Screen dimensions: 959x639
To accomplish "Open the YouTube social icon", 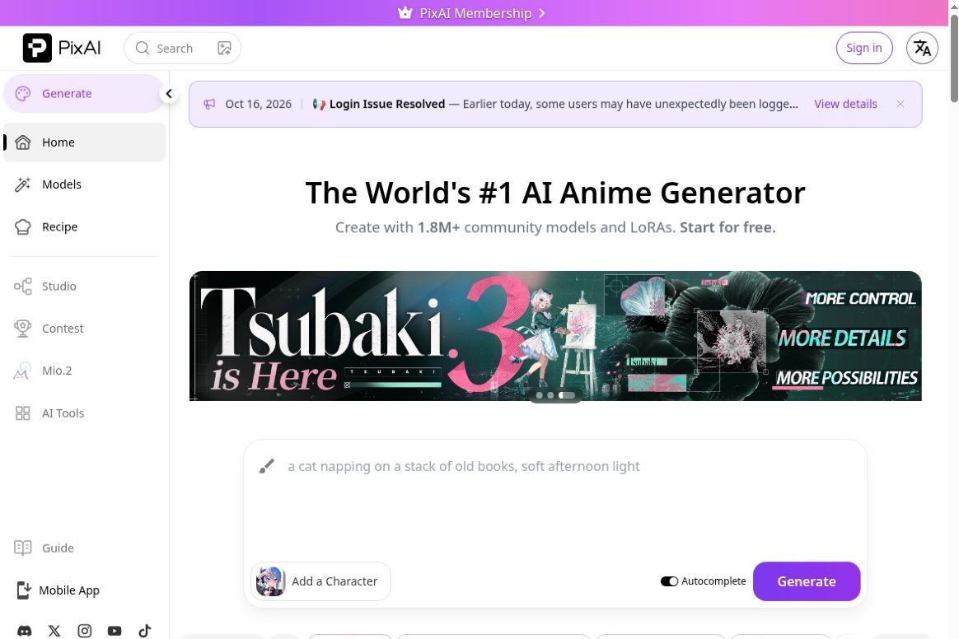I will click(x=115, y=631).
